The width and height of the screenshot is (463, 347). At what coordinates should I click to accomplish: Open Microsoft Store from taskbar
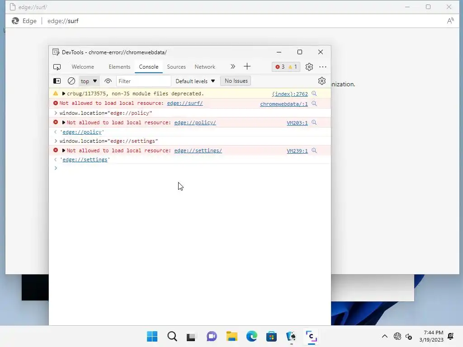[271, 336]
